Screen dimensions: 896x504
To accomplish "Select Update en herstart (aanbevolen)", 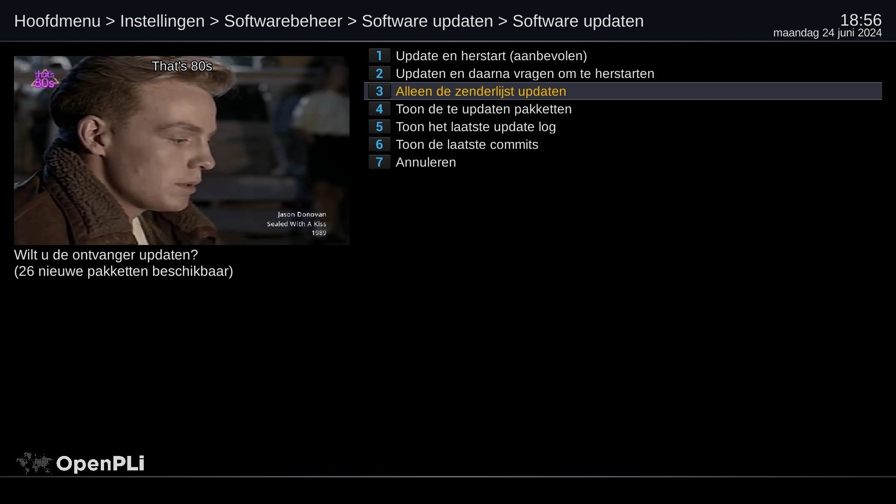I will [x=623, y=56].
